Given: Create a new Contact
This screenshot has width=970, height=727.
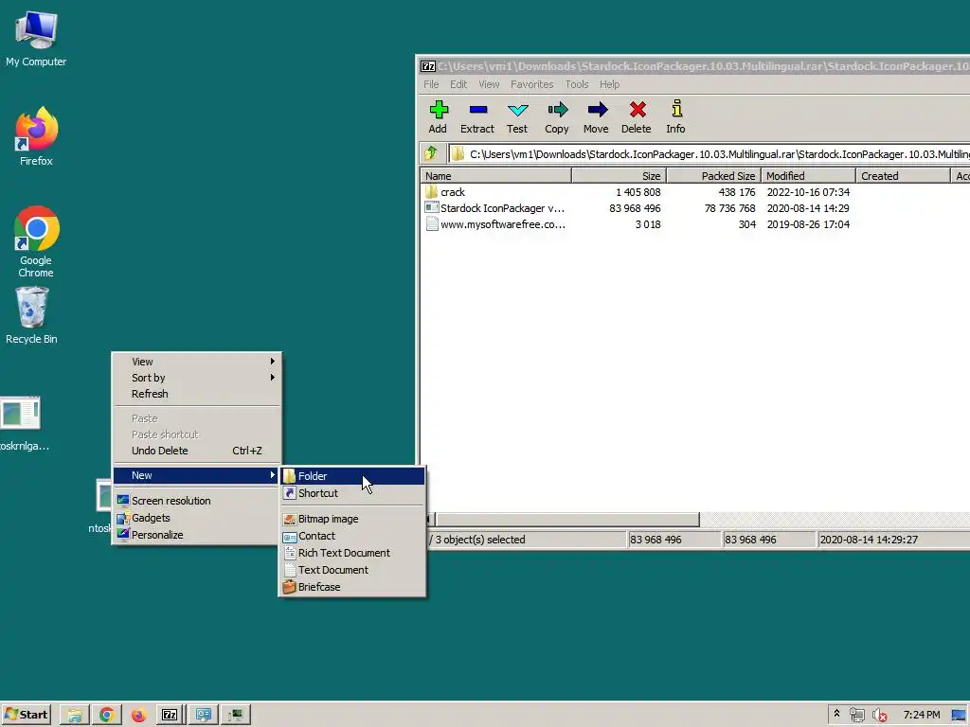Looking at the screenshot, I should coord(352,536).
